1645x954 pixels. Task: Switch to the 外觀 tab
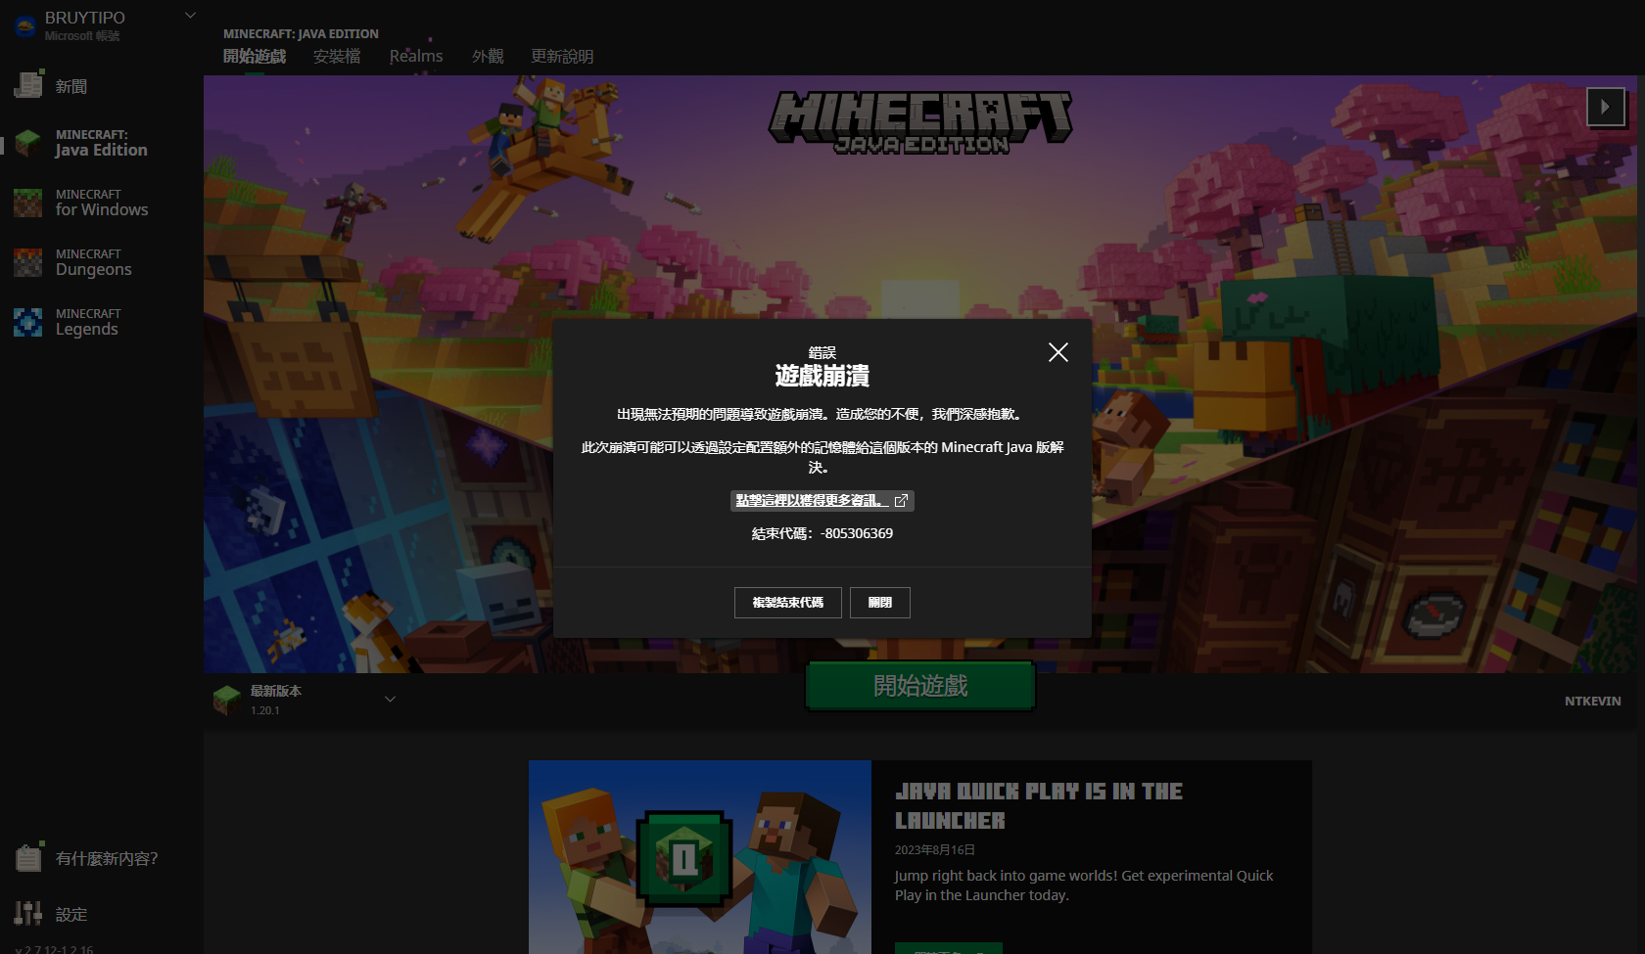[x=488, y=56]
